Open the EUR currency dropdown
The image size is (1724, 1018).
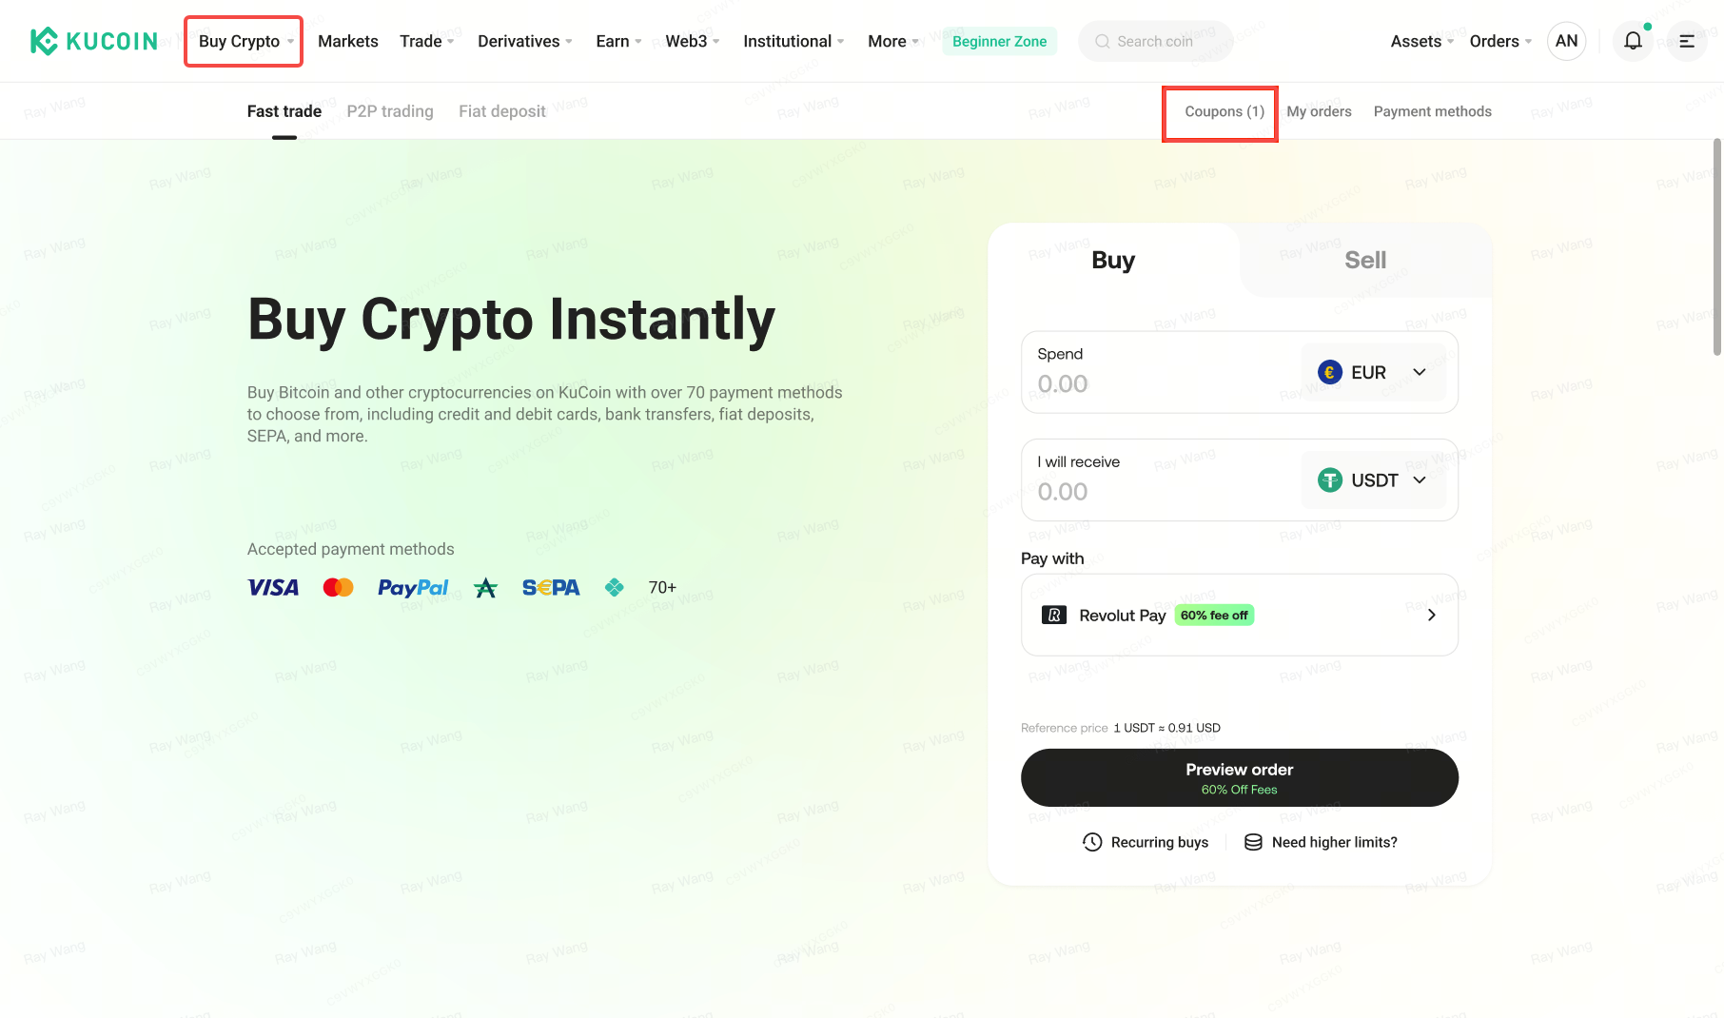pyautogui.click(x=1373, y=372)
